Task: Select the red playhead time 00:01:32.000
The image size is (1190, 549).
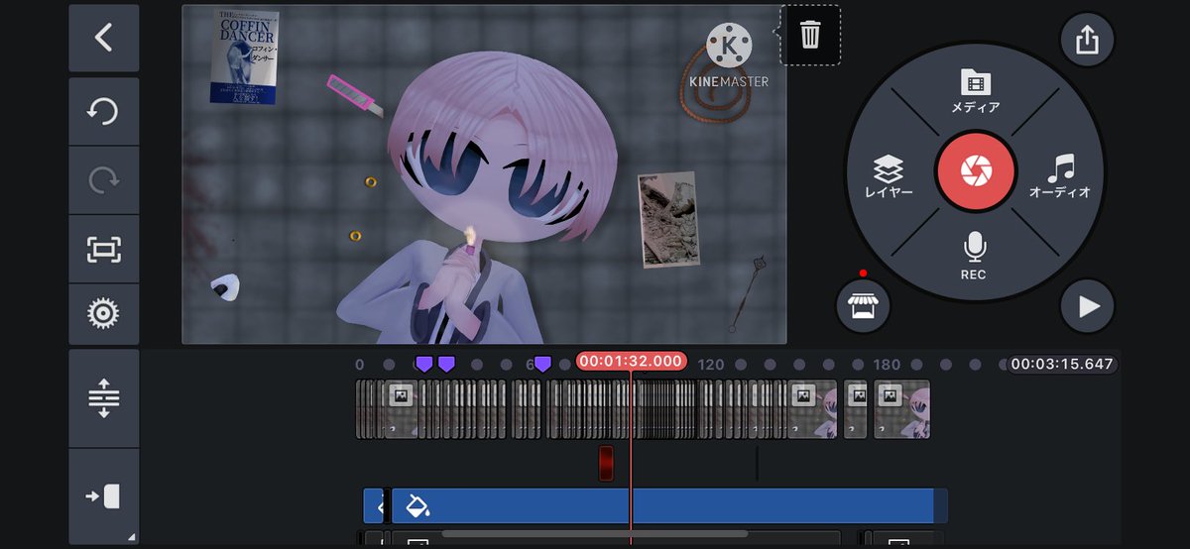Action: pyautogui.click(x=631, y=361)
